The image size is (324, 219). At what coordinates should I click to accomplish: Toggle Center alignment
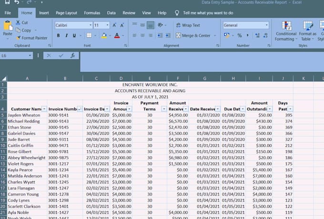pyautogui.click(x=142, y=36)
